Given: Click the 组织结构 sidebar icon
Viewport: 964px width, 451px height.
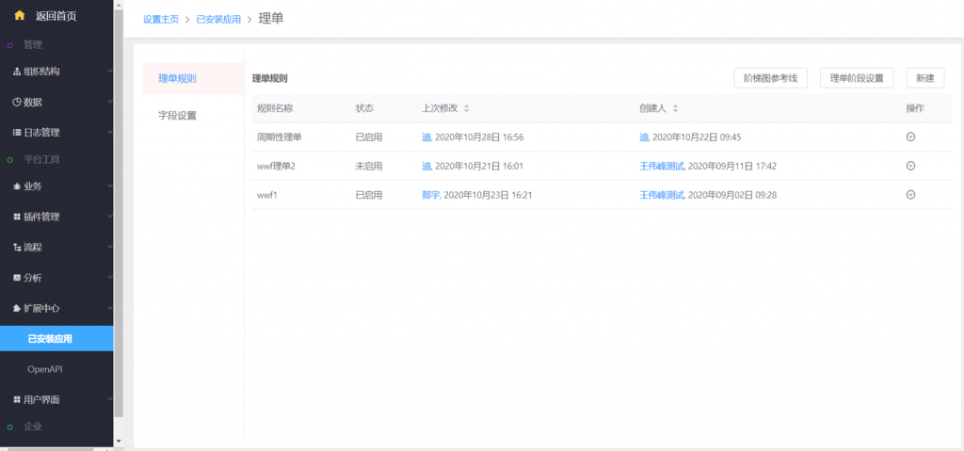Looking at the screenshot, I should pos(16,72).
